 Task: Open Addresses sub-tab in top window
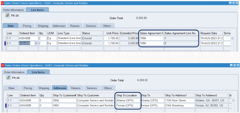tap(59, 26)
